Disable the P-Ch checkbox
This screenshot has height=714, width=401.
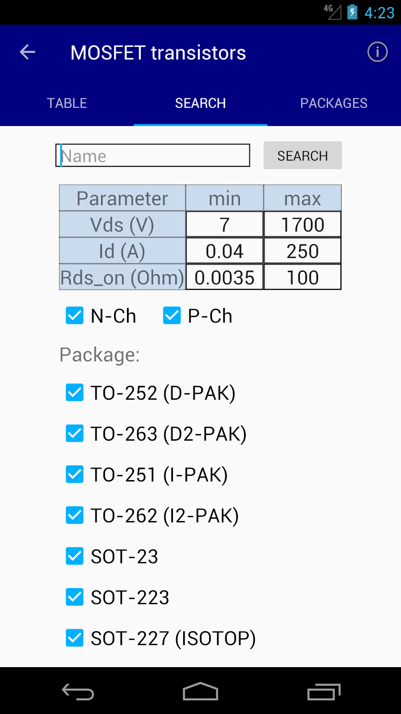pos(172,315)
